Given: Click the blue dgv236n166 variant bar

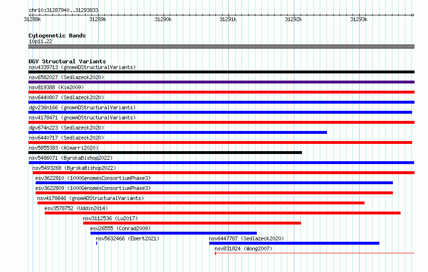Looking at the screenshot, I should 220,112.
